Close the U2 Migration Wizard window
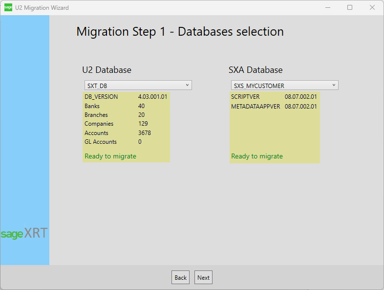 372,8
